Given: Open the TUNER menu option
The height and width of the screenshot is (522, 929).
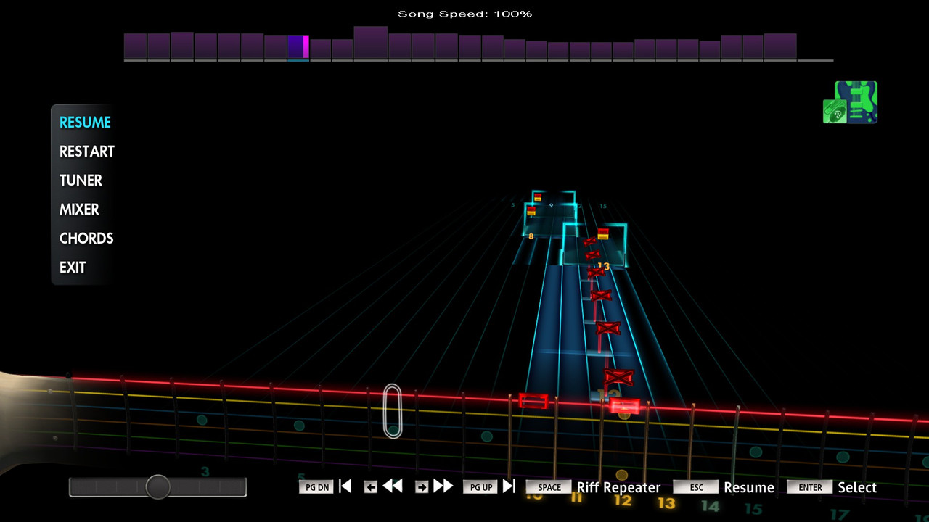Looking at the screenshot, I should [x=81, y=181].
